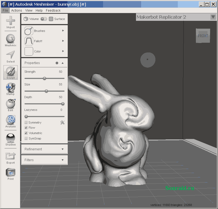The height and width of the screenshot is (209, 218).
Task: Click the Properties settings gear
Action: pyautogui.click(x=57, y=63)
